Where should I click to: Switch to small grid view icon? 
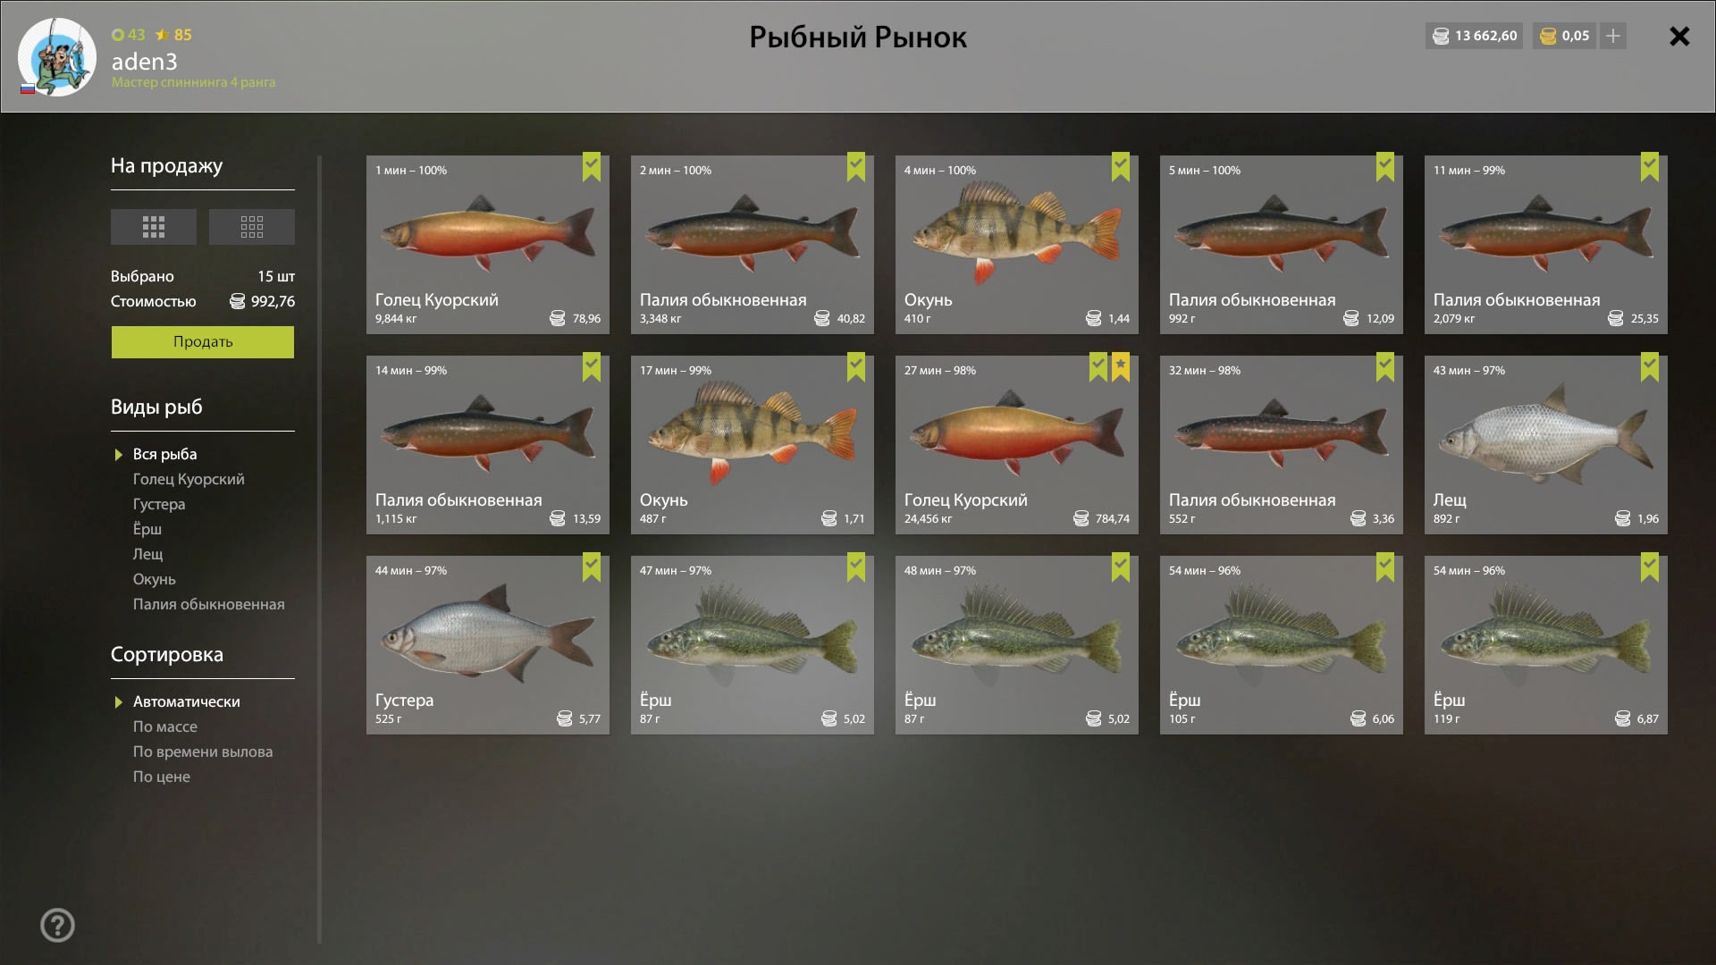(x=252, y=227)
